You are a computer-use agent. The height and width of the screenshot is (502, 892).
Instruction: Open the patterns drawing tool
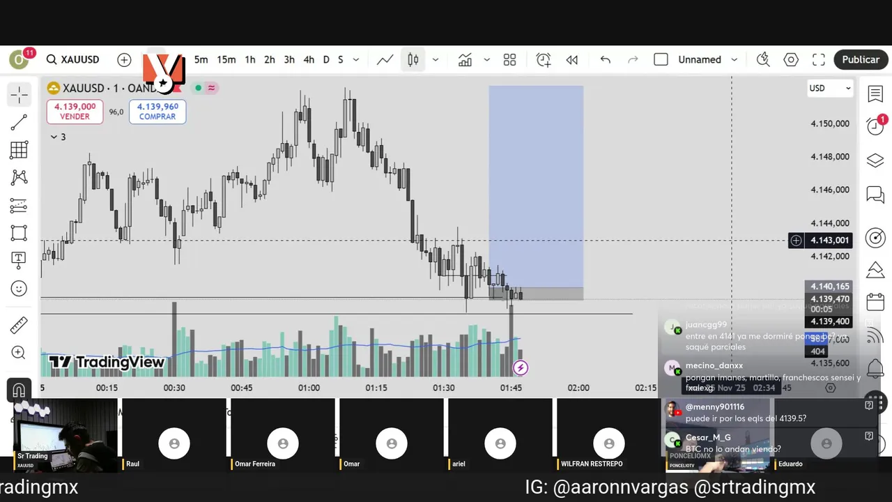coord(19,177)
